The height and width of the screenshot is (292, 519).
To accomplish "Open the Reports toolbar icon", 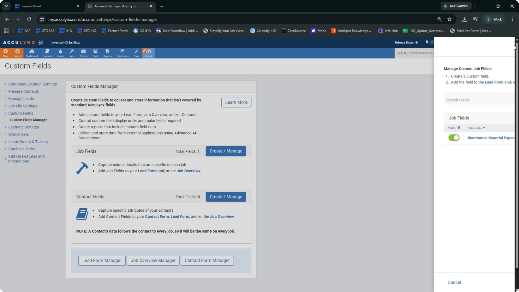I will (108, 53).
